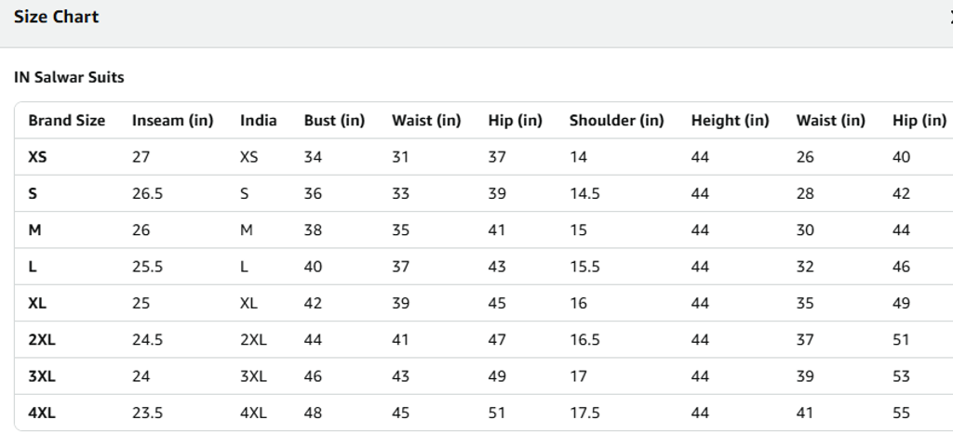The height and width of the screenshot is (433, 953).
Task: Click the Height (in) column header
Action: tap(730, 121)
